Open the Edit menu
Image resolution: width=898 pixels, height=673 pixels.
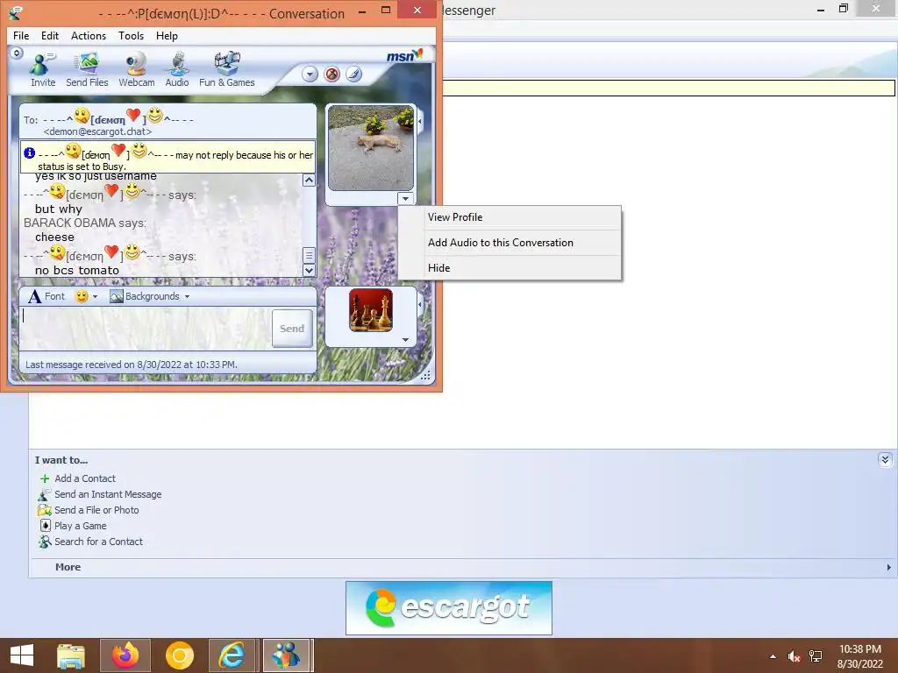(50, 35)
